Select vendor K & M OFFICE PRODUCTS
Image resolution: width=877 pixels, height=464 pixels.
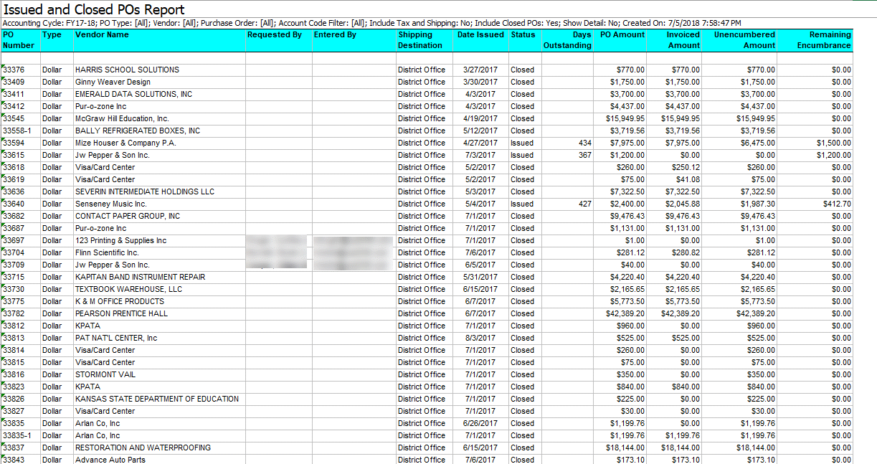point(120,302)
